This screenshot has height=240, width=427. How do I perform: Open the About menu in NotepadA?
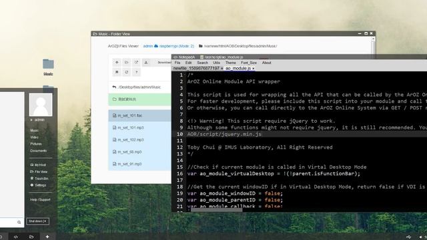(x=267, y=63)
